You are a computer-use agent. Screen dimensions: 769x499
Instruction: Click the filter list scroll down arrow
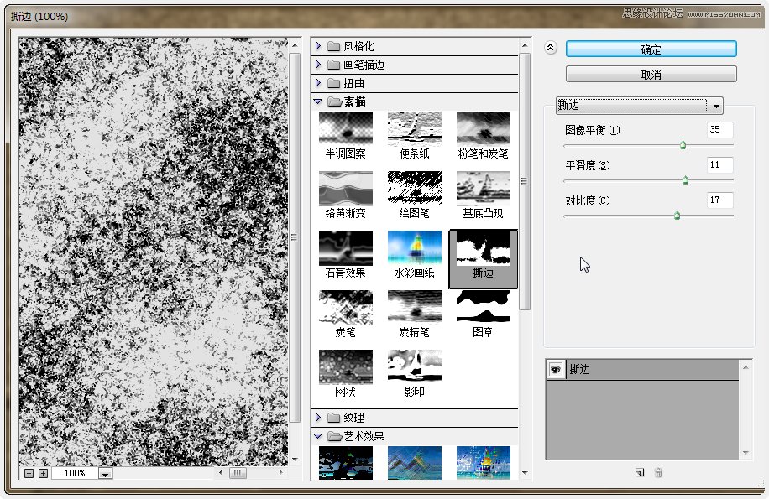point(525,473)
